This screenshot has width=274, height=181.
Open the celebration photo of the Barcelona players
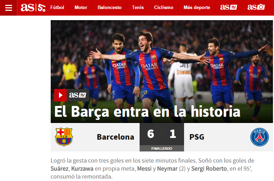pos(161,71)
